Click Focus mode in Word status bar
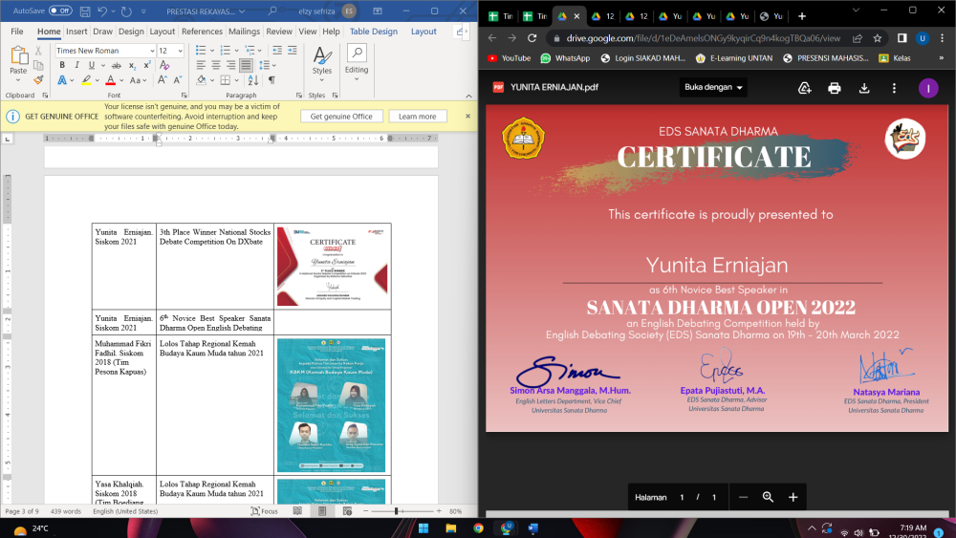956x538 pixels. coord(264,511)
